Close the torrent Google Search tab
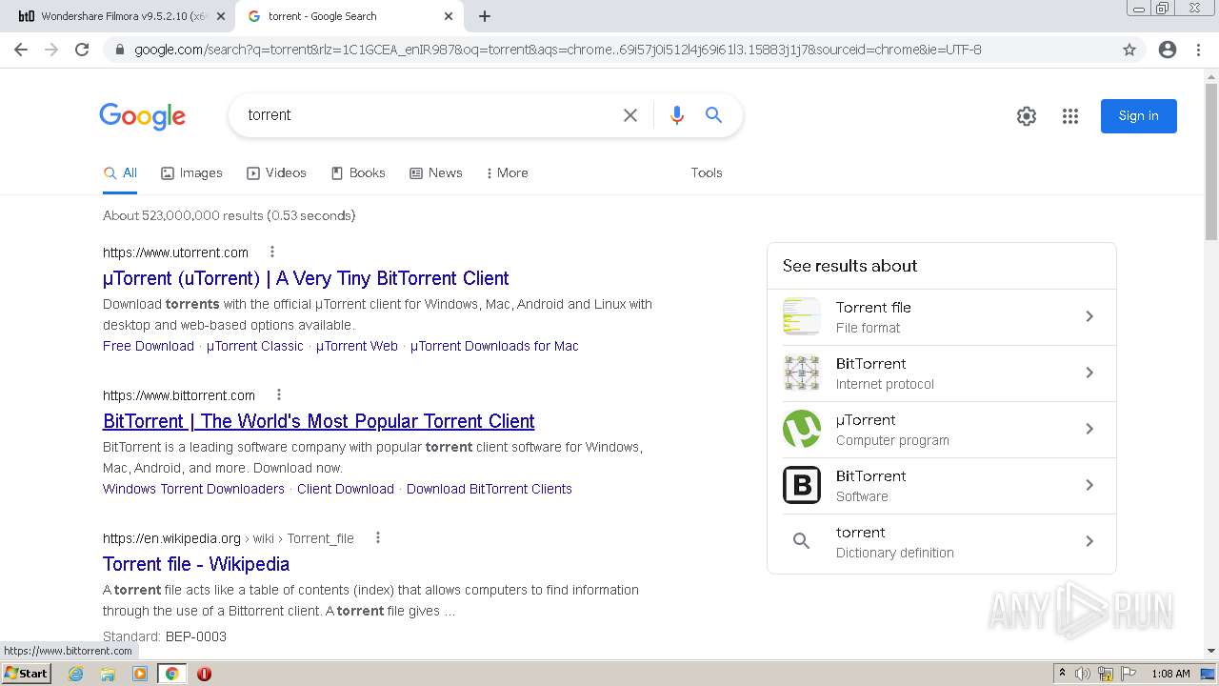The image size is (1219, 686). coord(449,16)
